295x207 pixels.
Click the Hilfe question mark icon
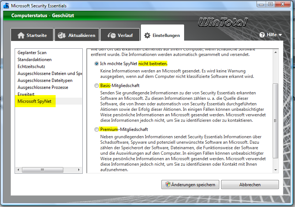coord(262,35)
